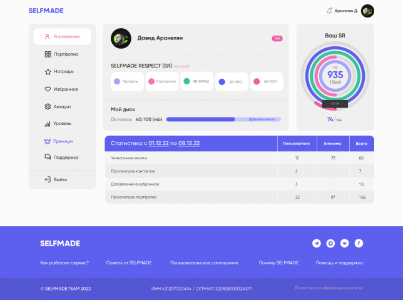Click the Уровень bar chart icon
The image size is (403, 300).
[x=48, y=124]
